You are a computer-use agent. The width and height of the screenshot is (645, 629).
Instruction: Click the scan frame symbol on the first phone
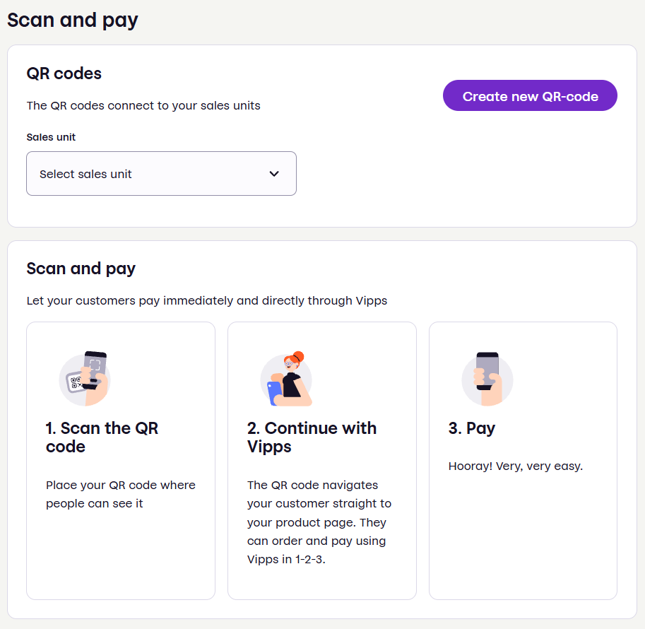coord(95,364)
